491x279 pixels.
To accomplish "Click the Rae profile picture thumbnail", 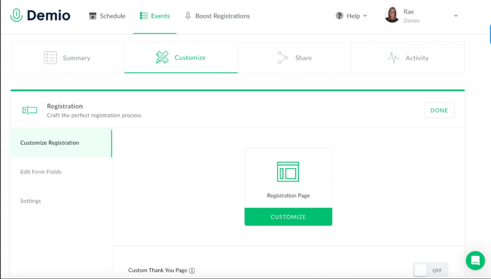I will pyautogui.click(x=392, y=15).
